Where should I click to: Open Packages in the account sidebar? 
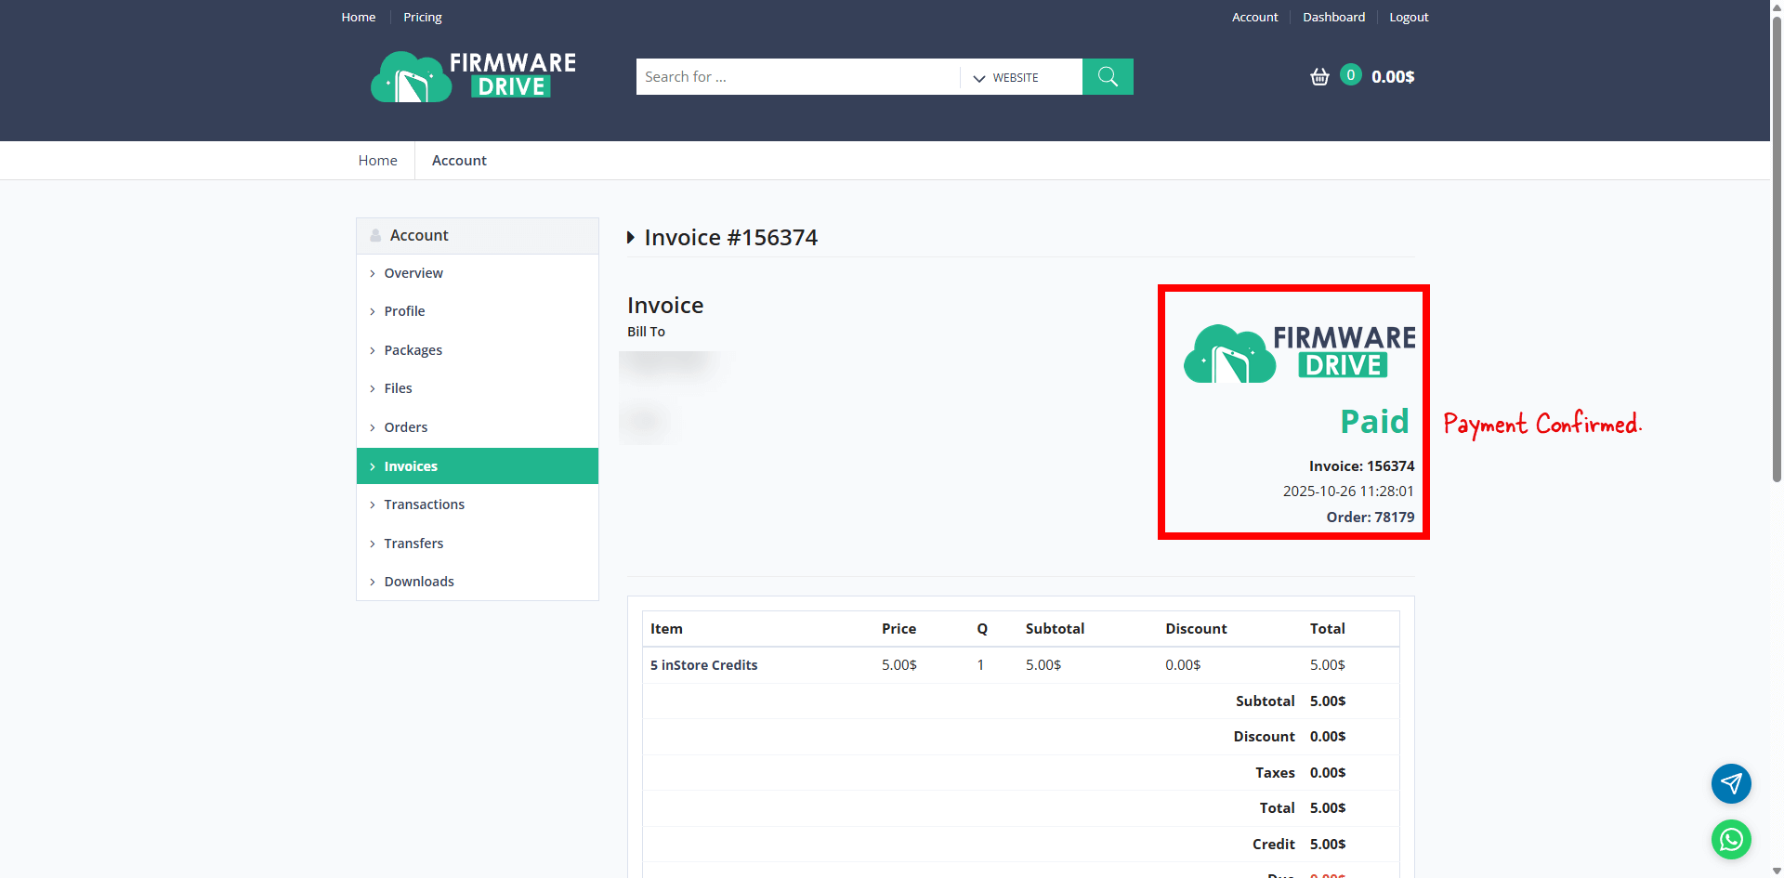413,350
